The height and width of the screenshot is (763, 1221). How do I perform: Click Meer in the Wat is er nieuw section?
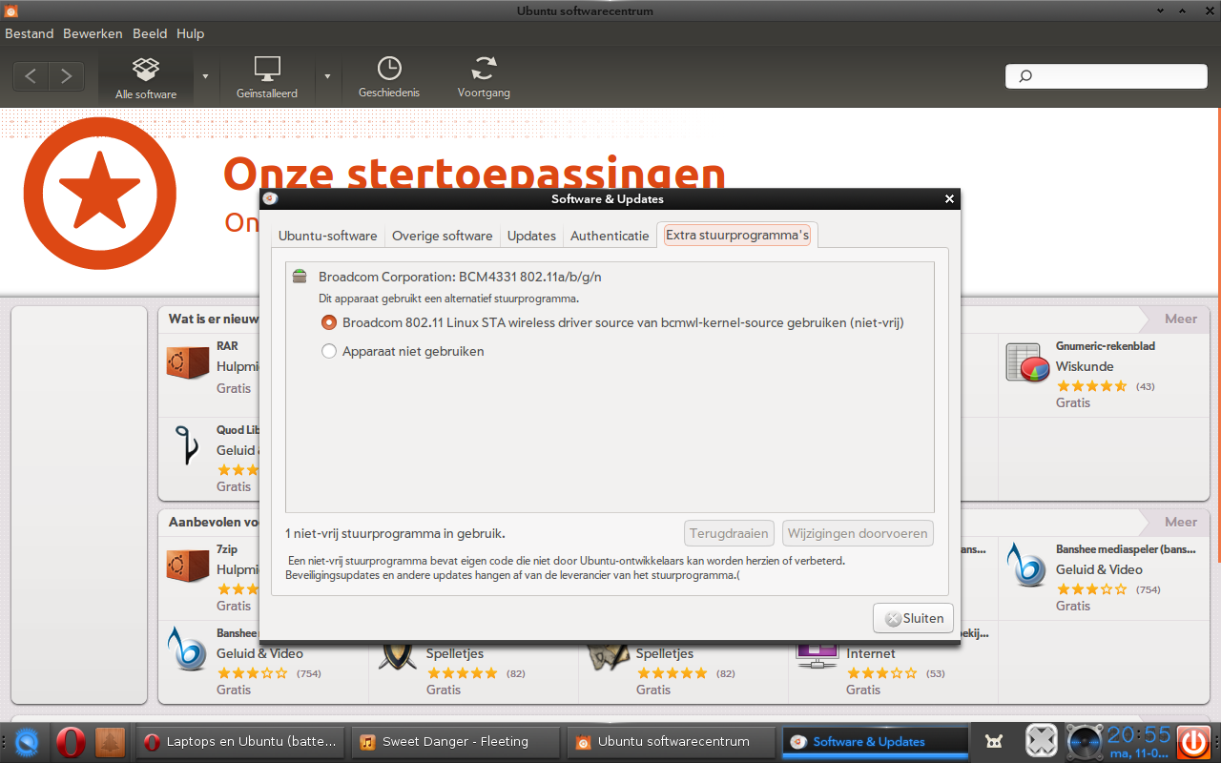1181,319
